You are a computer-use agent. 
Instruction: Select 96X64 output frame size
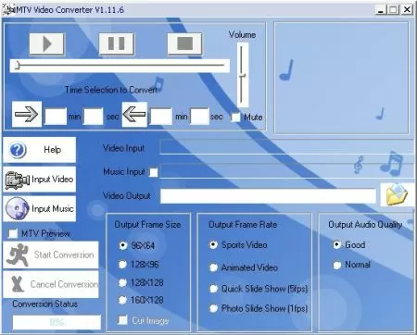(123, 245)
